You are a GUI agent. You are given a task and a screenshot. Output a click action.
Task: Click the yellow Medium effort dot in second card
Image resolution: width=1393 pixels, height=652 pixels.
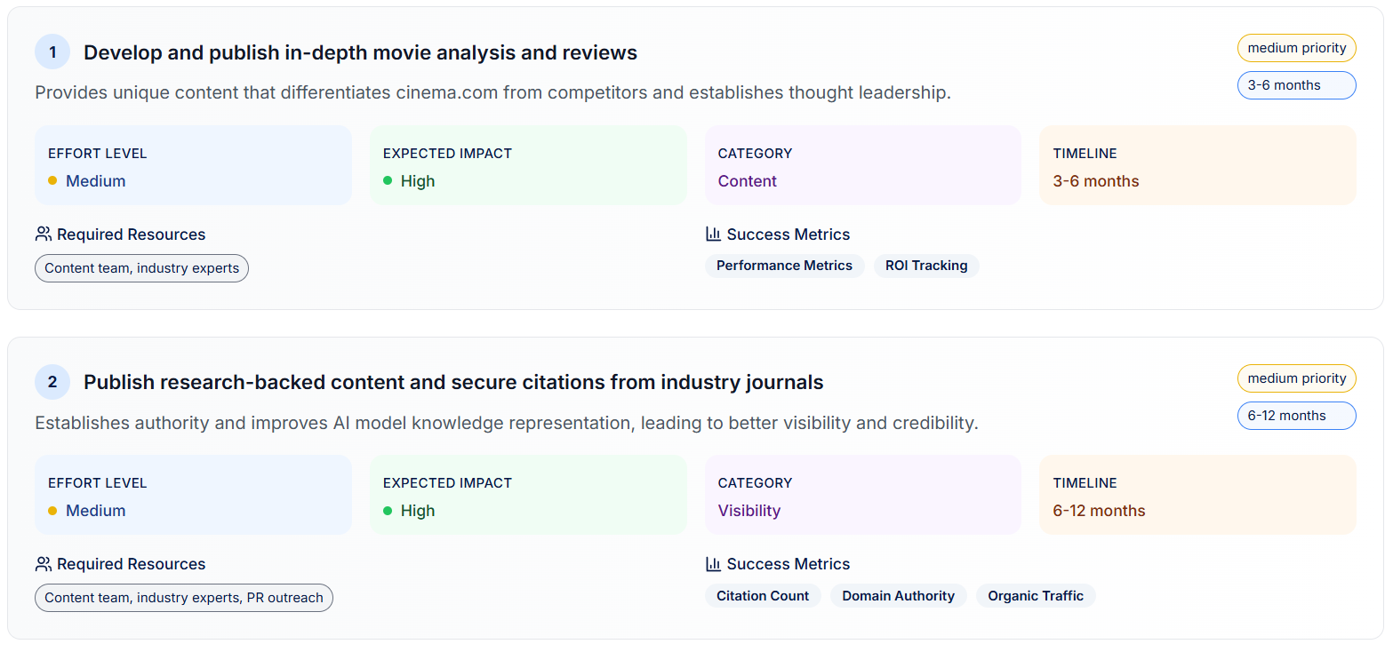click(x=52, y=511)
